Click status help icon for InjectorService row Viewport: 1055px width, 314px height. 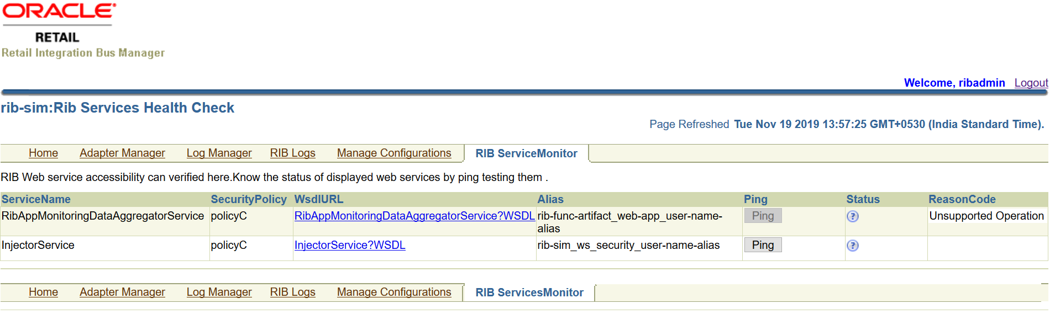(852, 246)
